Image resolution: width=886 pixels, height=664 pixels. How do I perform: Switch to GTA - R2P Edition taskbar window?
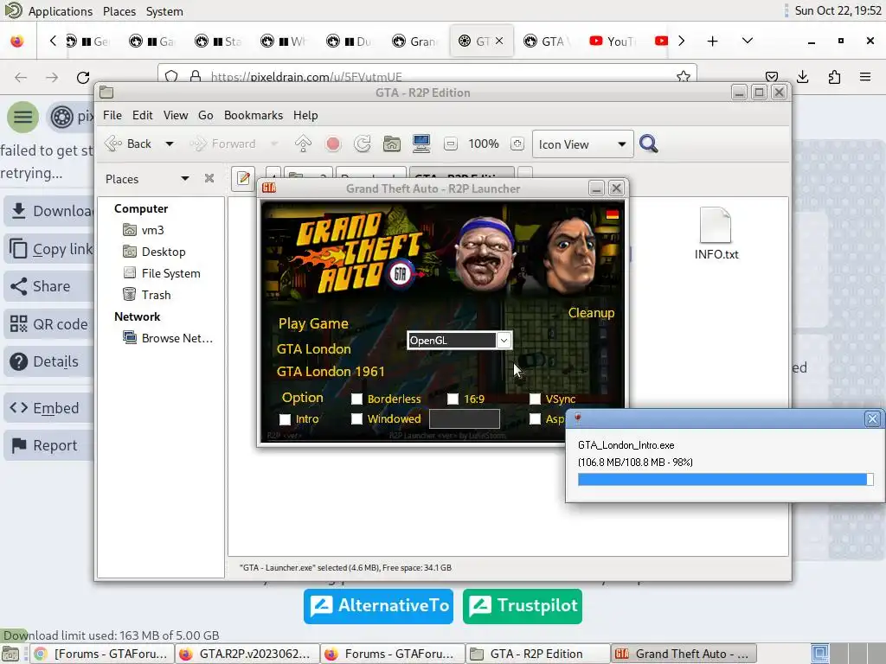537,654
